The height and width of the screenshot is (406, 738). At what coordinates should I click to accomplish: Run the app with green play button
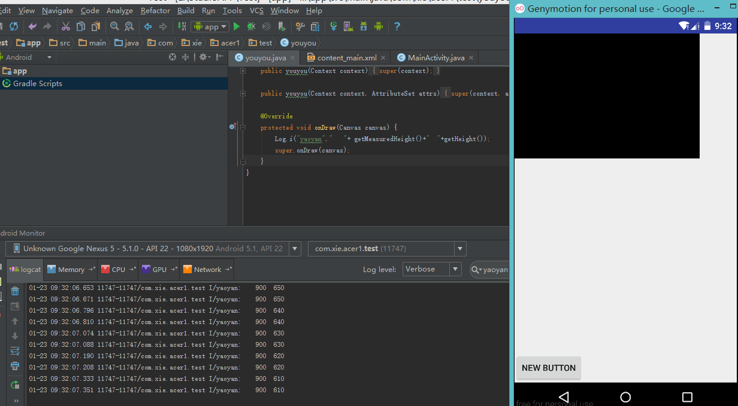coord(237,26)
